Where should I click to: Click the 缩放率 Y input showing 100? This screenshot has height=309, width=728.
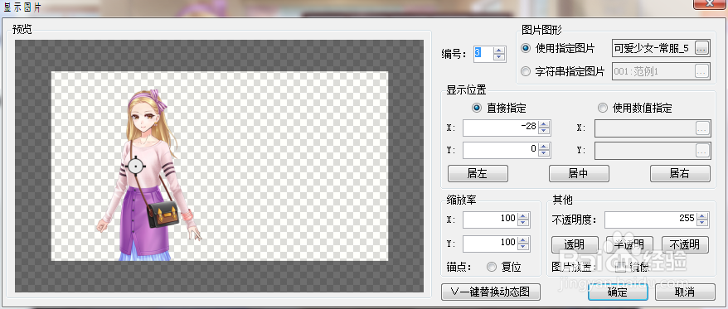coord(491,244)
